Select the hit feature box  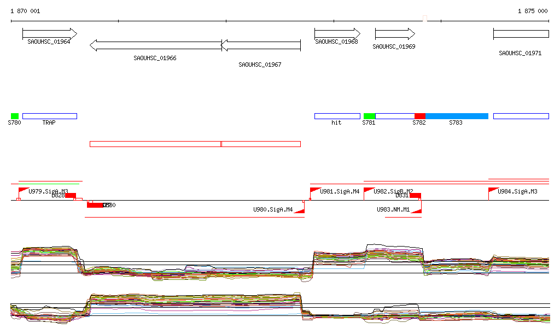pyautogui.click(x=337, y=116)
